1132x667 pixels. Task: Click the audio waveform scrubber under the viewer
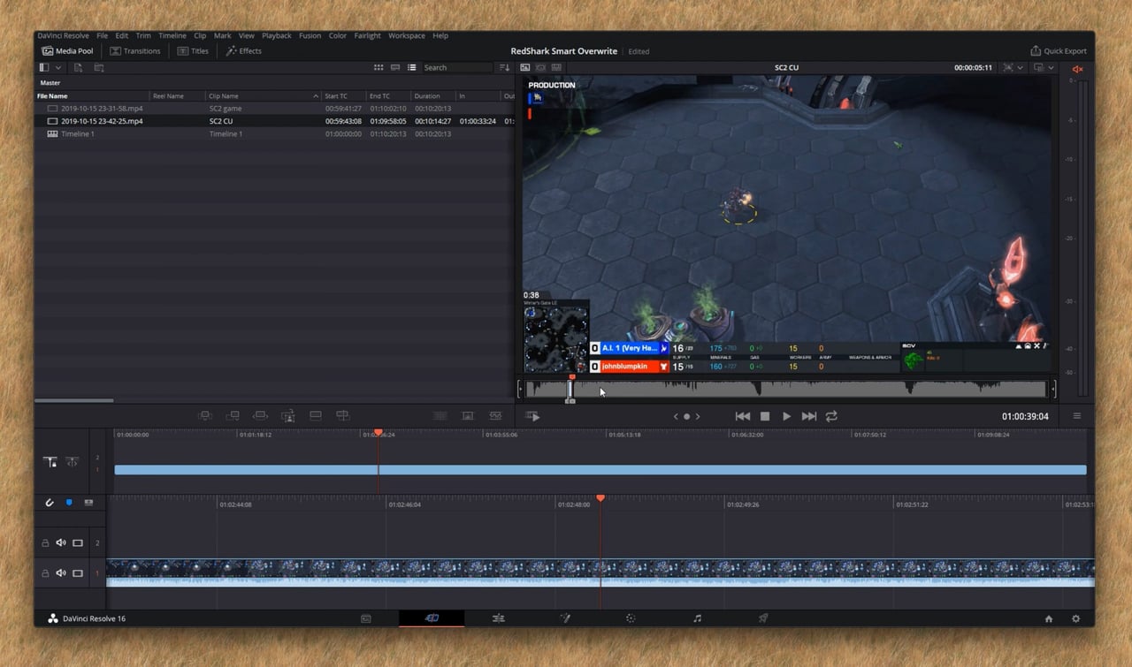[787, 387]
